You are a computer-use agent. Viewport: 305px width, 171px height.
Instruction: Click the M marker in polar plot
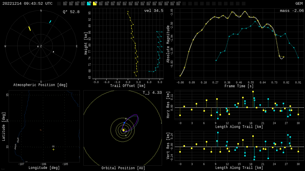54,52
